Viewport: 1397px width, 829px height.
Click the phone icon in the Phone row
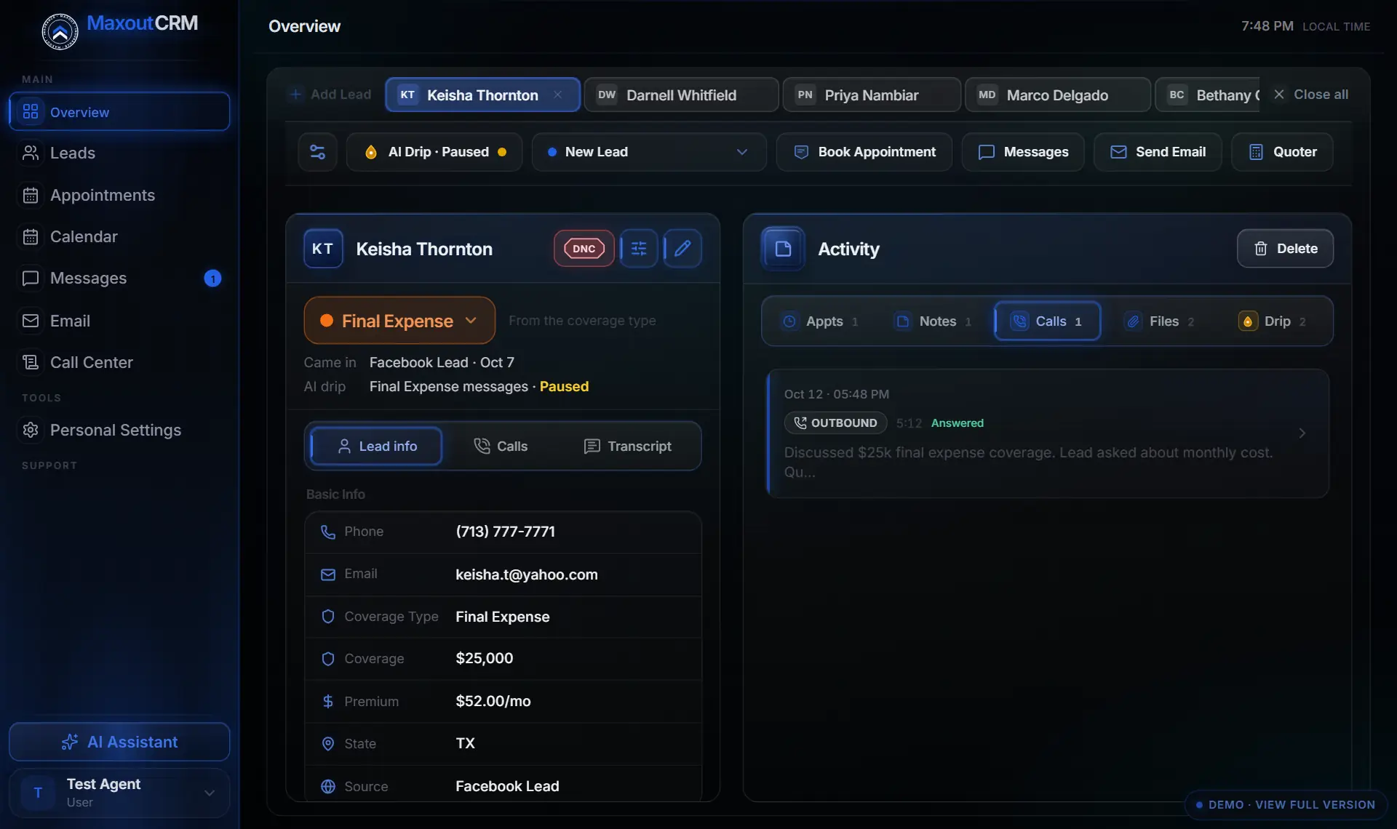[328, 532]
